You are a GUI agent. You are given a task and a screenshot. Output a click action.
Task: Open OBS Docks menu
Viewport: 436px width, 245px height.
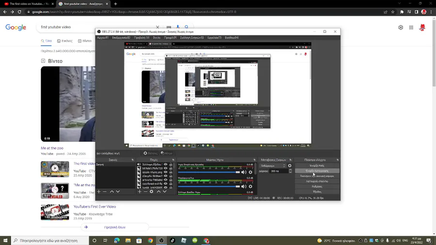click(156, 37)
